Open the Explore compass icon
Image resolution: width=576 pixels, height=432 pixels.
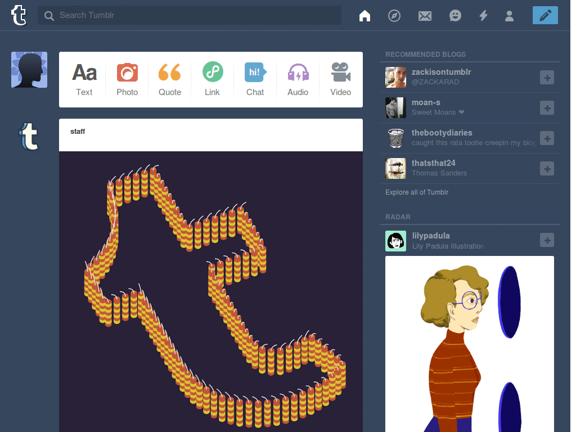click(394, 15)
